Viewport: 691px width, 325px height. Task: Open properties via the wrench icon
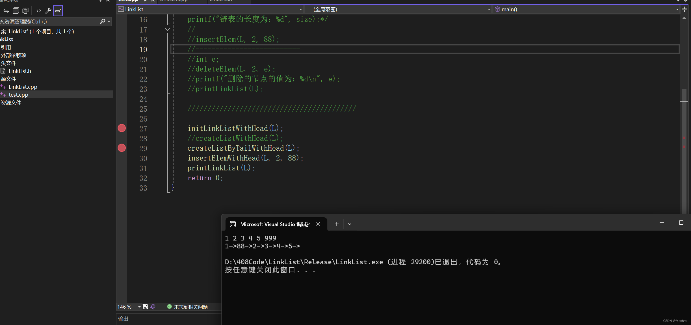click(48, 11)
